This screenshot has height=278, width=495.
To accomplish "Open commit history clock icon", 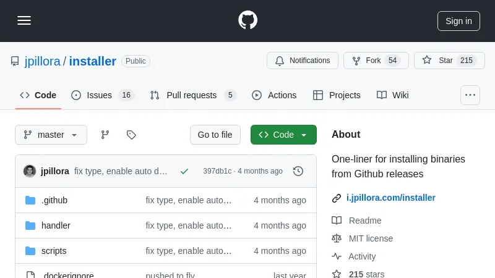I will 298,171.
